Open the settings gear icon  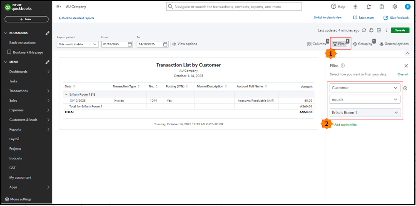395,7
